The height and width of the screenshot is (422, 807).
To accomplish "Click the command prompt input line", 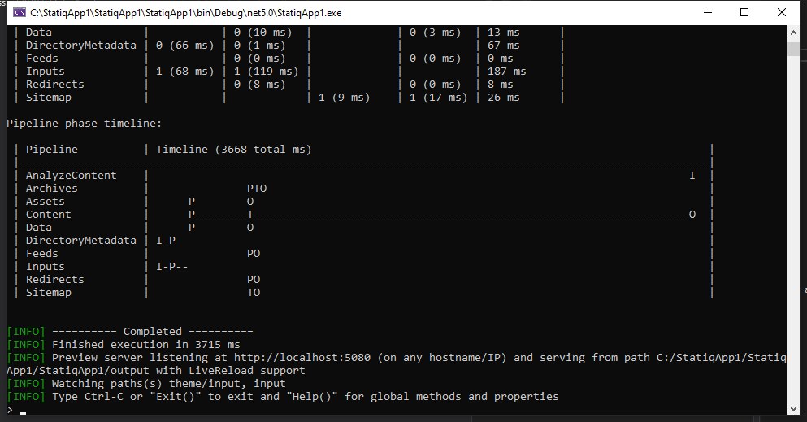I will 397,410.
